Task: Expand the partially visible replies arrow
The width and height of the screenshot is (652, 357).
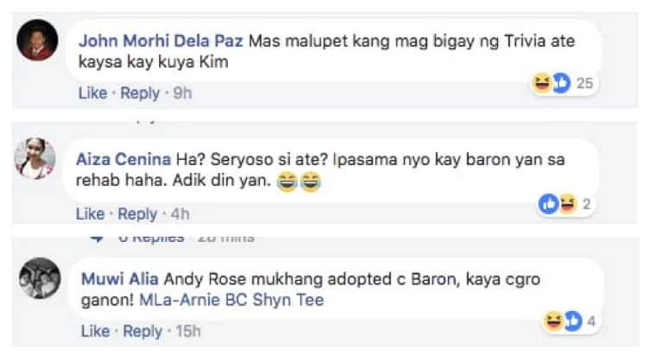Action: [97, 238]
